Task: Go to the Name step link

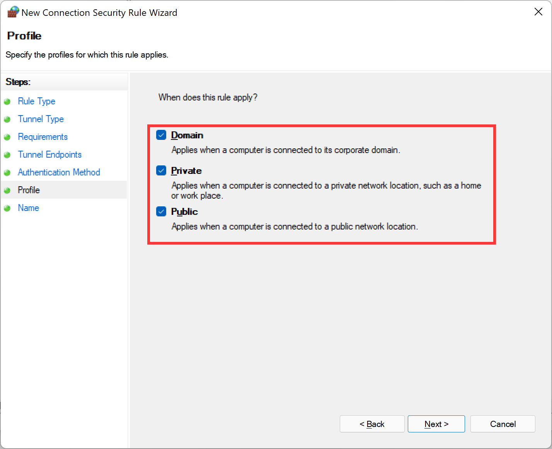Action: pyautogui.click(x=28, y=208)
